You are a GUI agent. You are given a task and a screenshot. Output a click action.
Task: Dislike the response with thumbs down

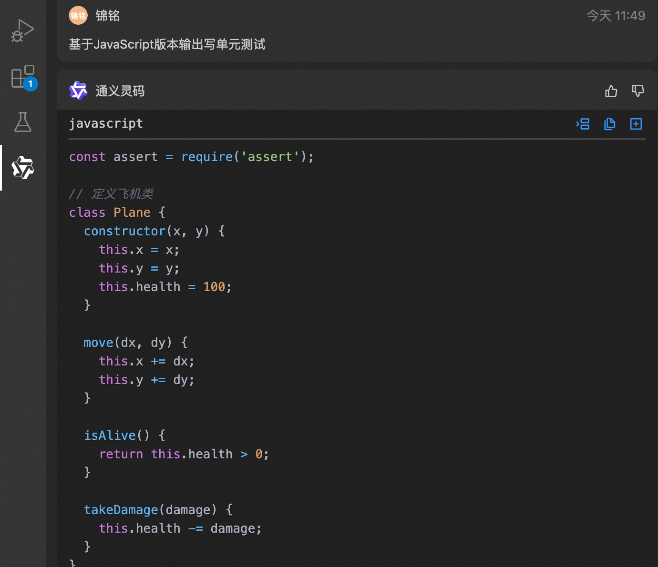tap(637, 91)
